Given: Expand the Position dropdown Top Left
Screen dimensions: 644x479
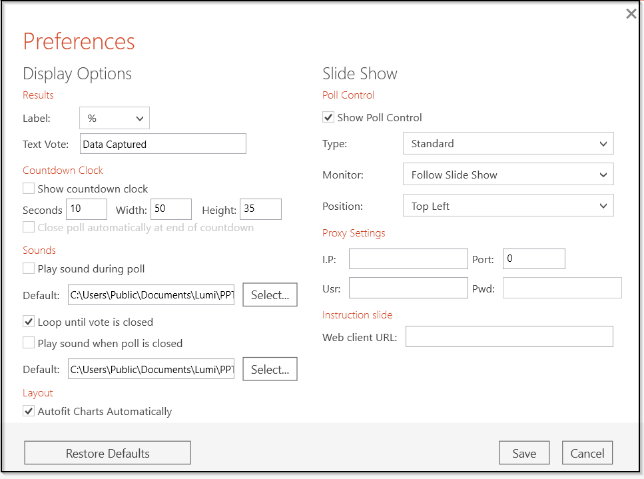Looking at the screenshot, I should click(x=508, y=205).
